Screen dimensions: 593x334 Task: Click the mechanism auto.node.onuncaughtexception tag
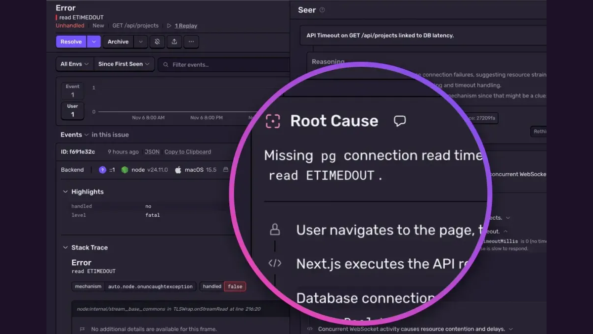(134, 286)
